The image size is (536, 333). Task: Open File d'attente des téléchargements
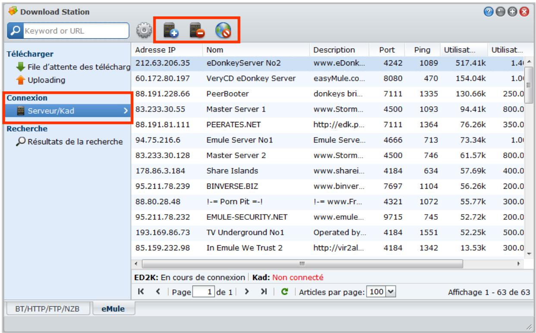(x=78, y=67)
